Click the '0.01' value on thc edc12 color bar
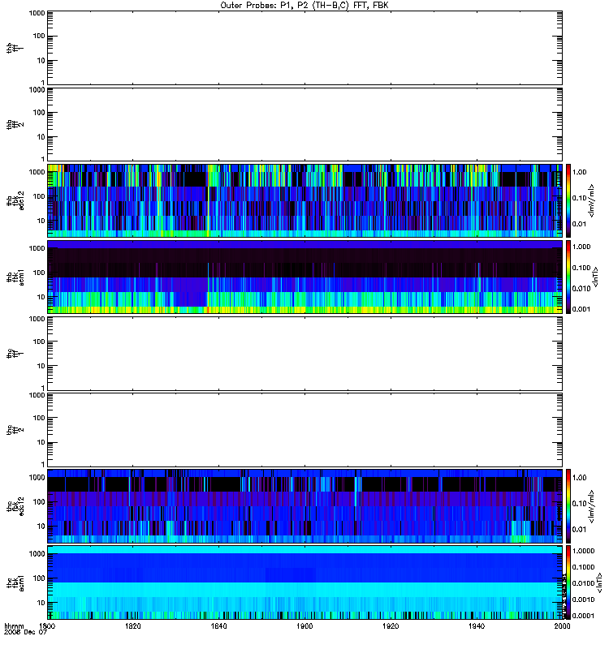Image resolution: width=609 pixels, height=649 pixels. click(580, 530)
